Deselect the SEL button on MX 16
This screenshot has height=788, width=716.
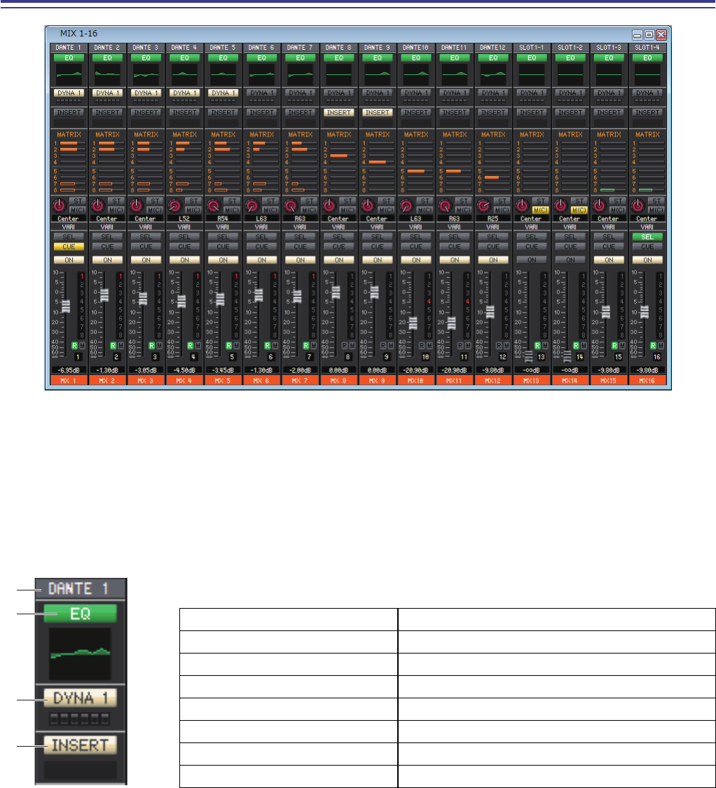point(647,237)
